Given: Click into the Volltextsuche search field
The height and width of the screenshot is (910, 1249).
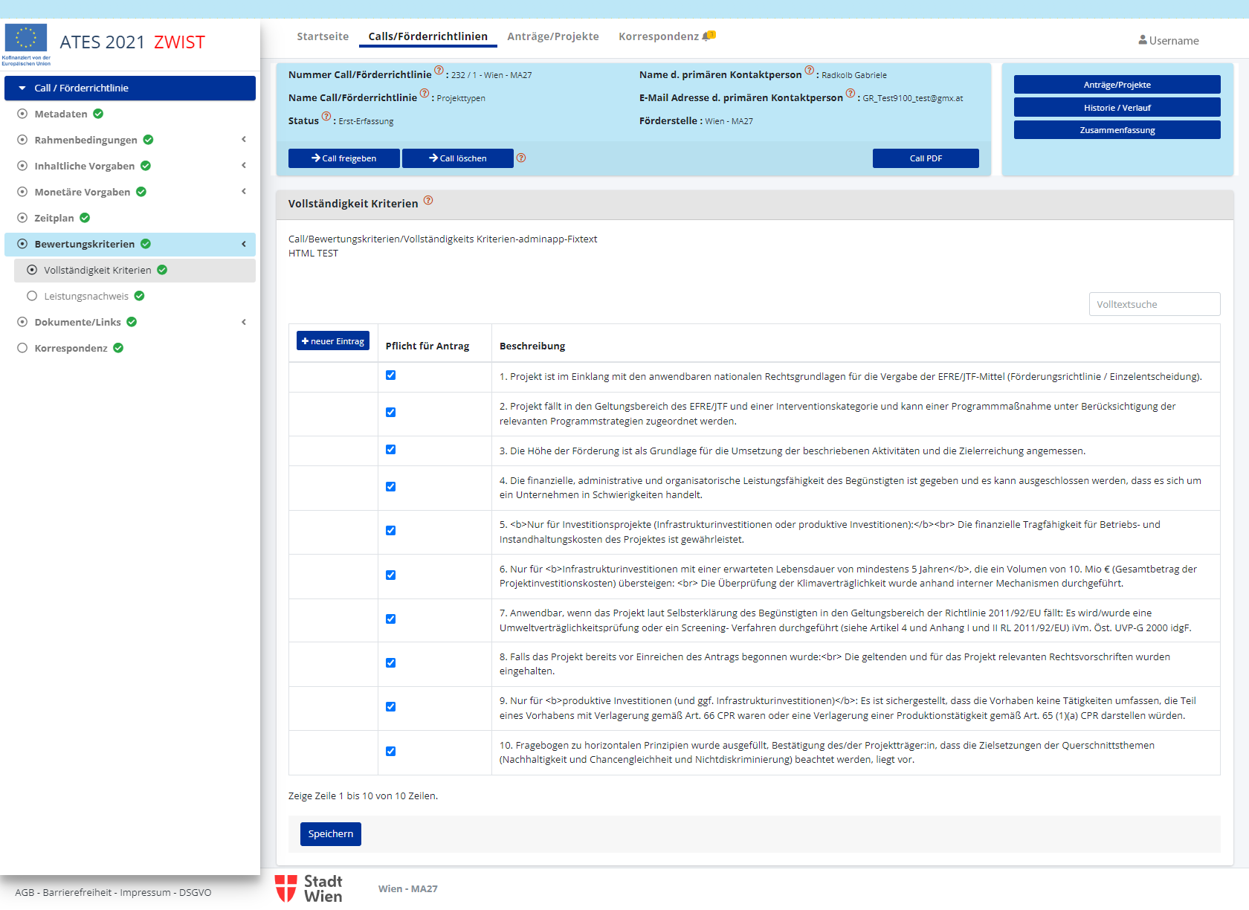Looking at the screenshot, I should [1154, 304].
